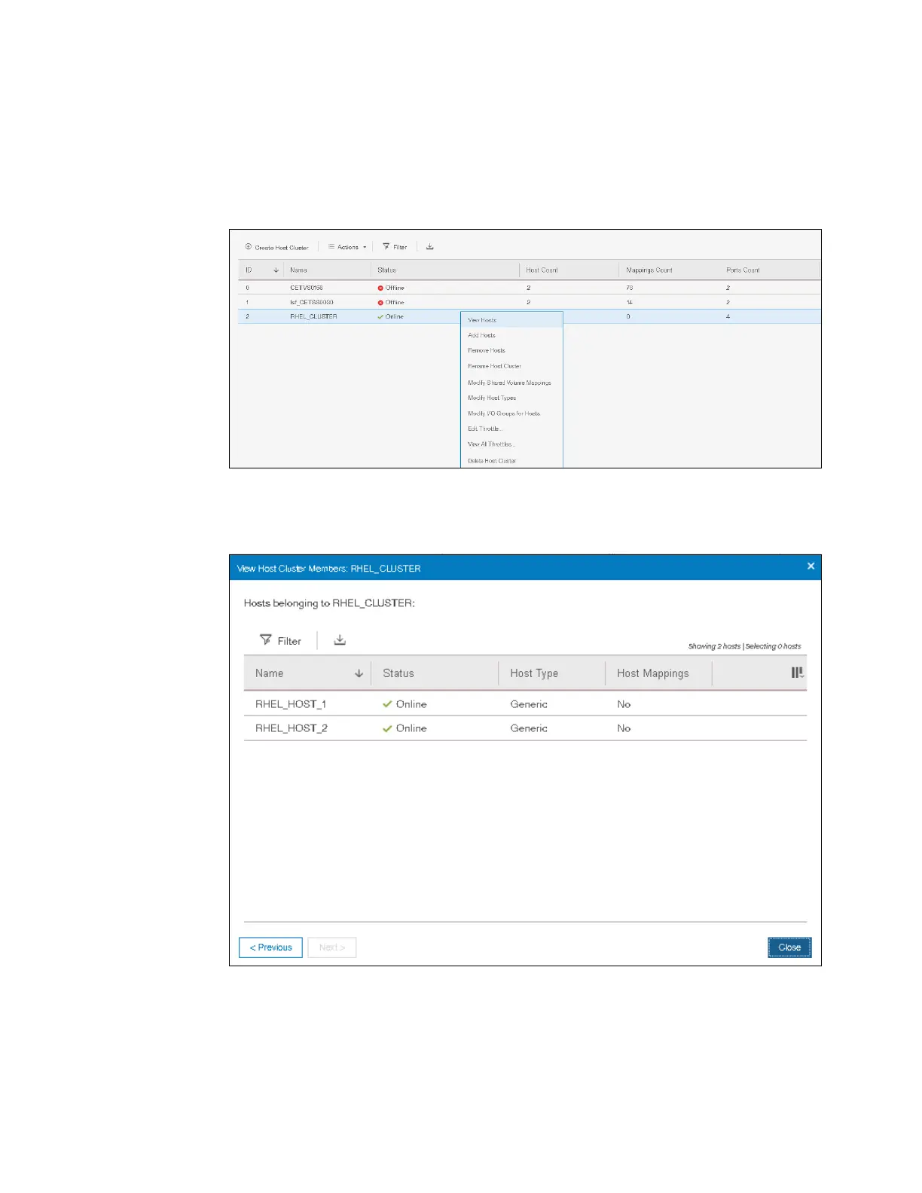Click the Filter icon in the hosts dialog
Screen dimensions: 922x1193
pyautogui.click(x=266, y=640)
